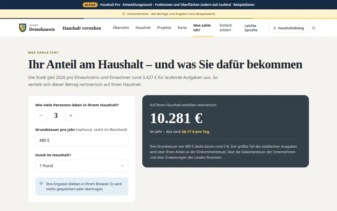
Task: Go to the Haushalt navigation item
Action: (143, 28)
